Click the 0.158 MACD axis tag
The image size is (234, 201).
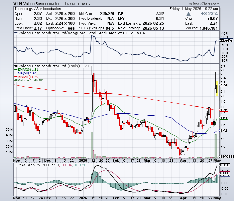(224, 165)
